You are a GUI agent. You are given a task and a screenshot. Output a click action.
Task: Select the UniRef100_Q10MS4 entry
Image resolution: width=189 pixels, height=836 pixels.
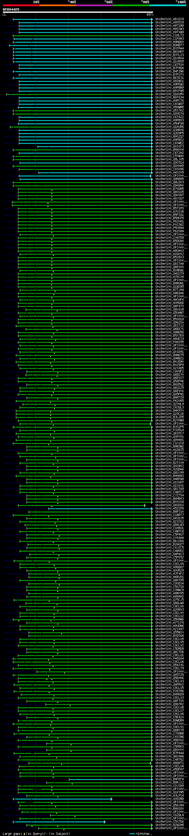coord(170,58)
